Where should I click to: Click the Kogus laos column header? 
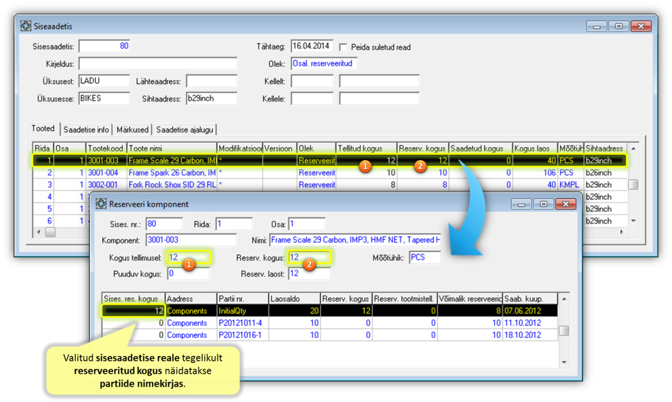tap(535, 149)
